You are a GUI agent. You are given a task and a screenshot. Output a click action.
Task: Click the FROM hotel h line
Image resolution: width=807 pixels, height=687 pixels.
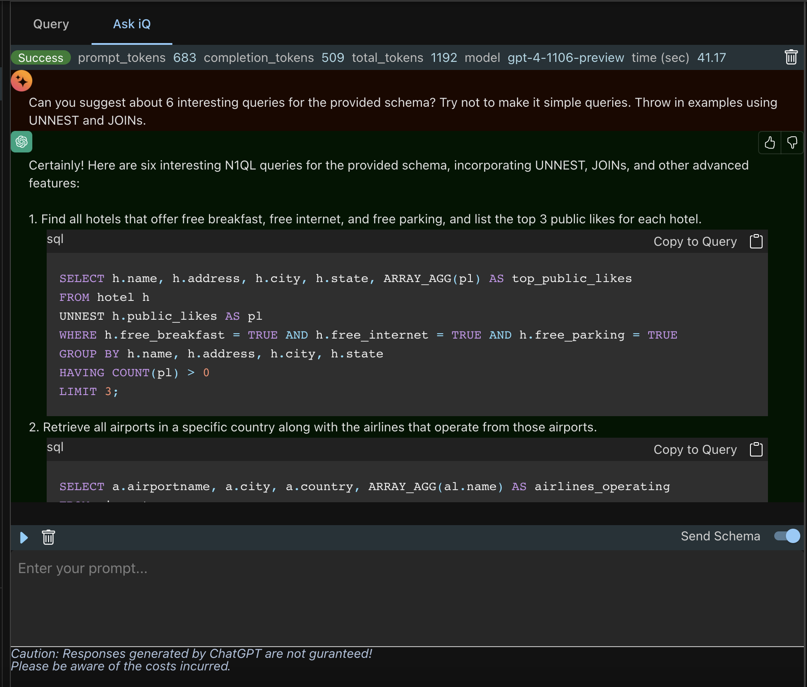(x=104, y=297)
